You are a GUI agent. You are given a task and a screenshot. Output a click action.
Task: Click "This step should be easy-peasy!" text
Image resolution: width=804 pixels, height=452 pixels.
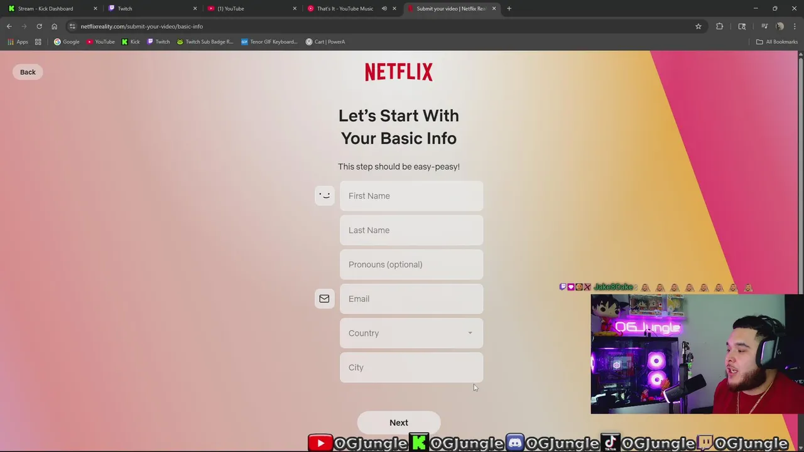[x=399, y=166]
